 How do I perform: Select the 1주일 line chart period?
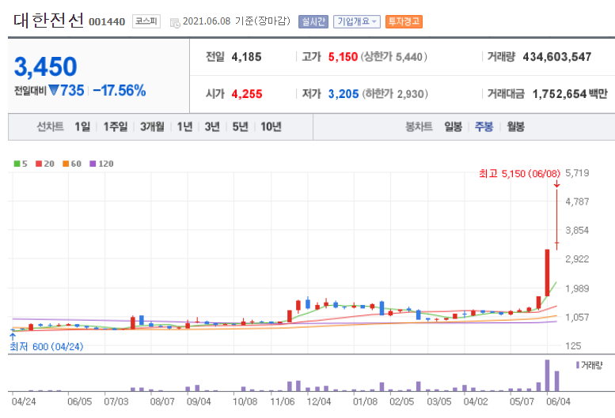click(x=116, y=126)
